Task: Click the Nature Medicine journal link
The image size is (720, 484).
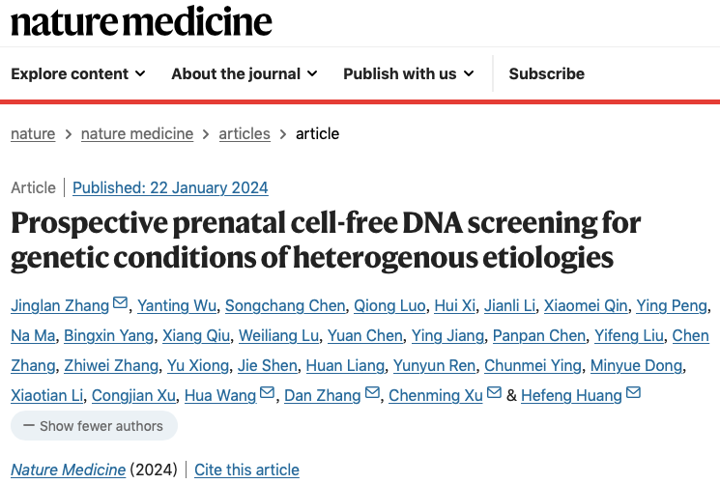Action: coord(68,470)
